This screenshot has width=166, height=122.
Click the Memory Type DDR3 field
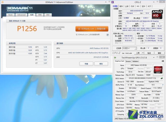click(133, 94)
